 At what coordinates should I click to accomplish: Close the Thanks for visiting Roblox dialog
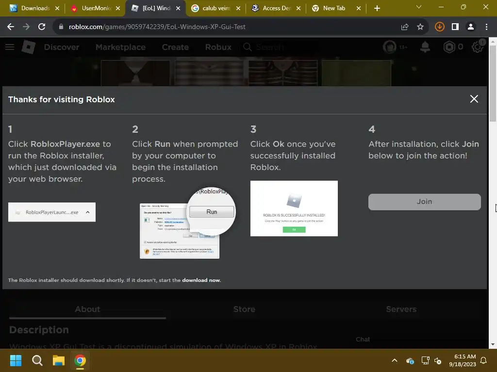[x=474, y=99]
